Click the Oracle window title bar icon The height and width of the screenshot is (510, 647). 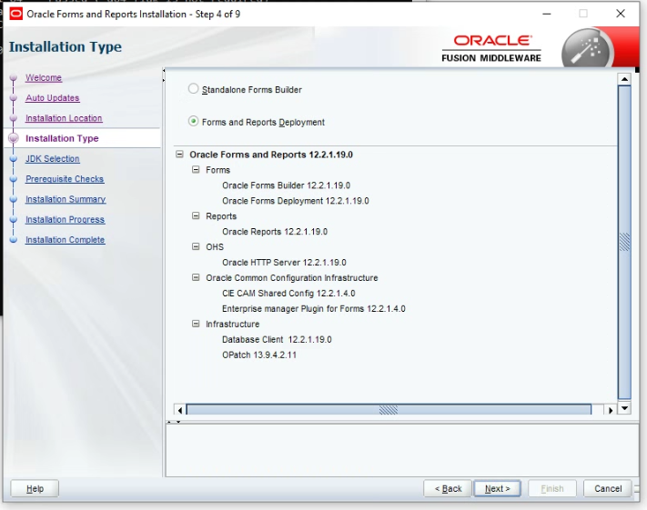point(16,14)
